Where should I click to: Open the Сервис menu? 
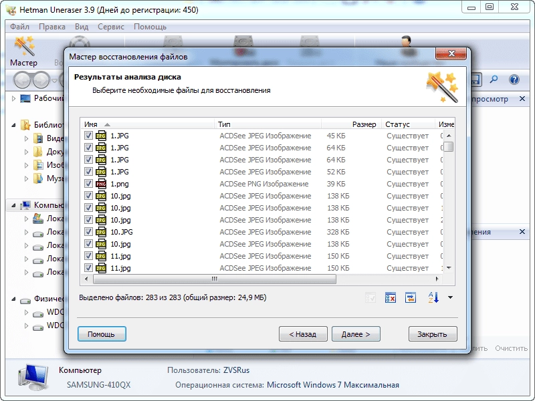111,27
